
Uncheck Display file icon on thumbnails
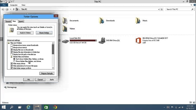[x=11, y=50]
